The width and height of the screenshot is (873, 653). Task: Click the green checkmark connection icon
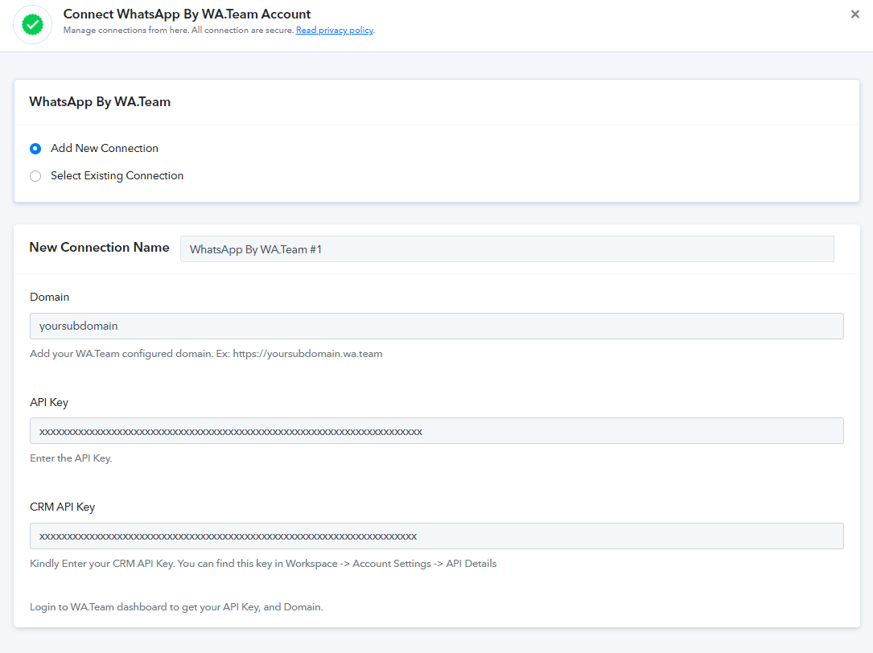tap(32, 24)
